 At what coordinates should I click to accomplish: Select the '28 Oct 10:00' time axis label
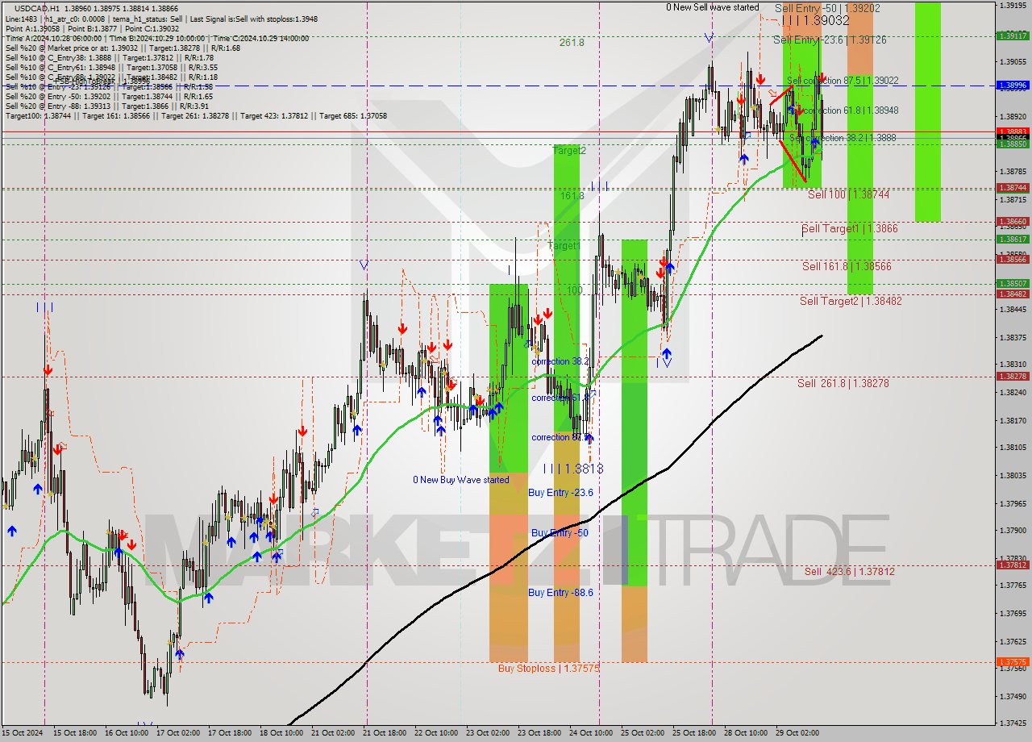point(746,733)
